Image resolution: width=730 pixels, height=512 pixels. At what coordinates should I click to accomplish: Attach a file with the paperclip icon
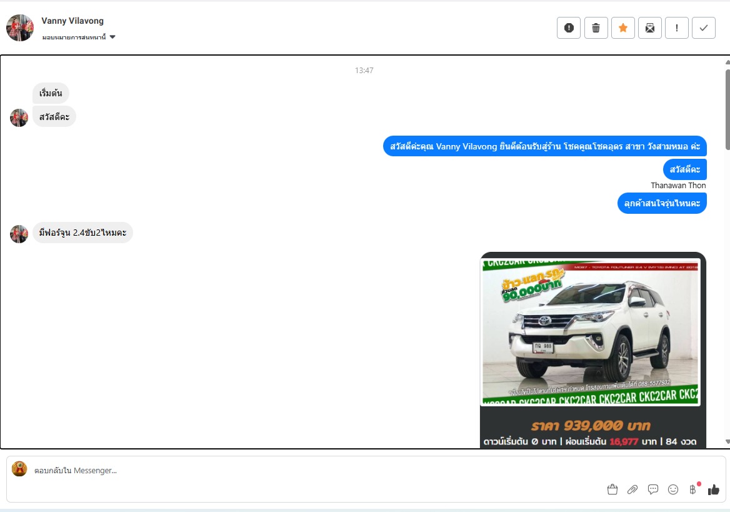coord(632,489)
